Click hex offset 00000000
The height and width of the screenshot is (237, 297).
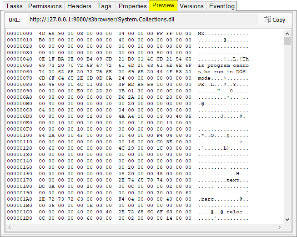[20, 34]
